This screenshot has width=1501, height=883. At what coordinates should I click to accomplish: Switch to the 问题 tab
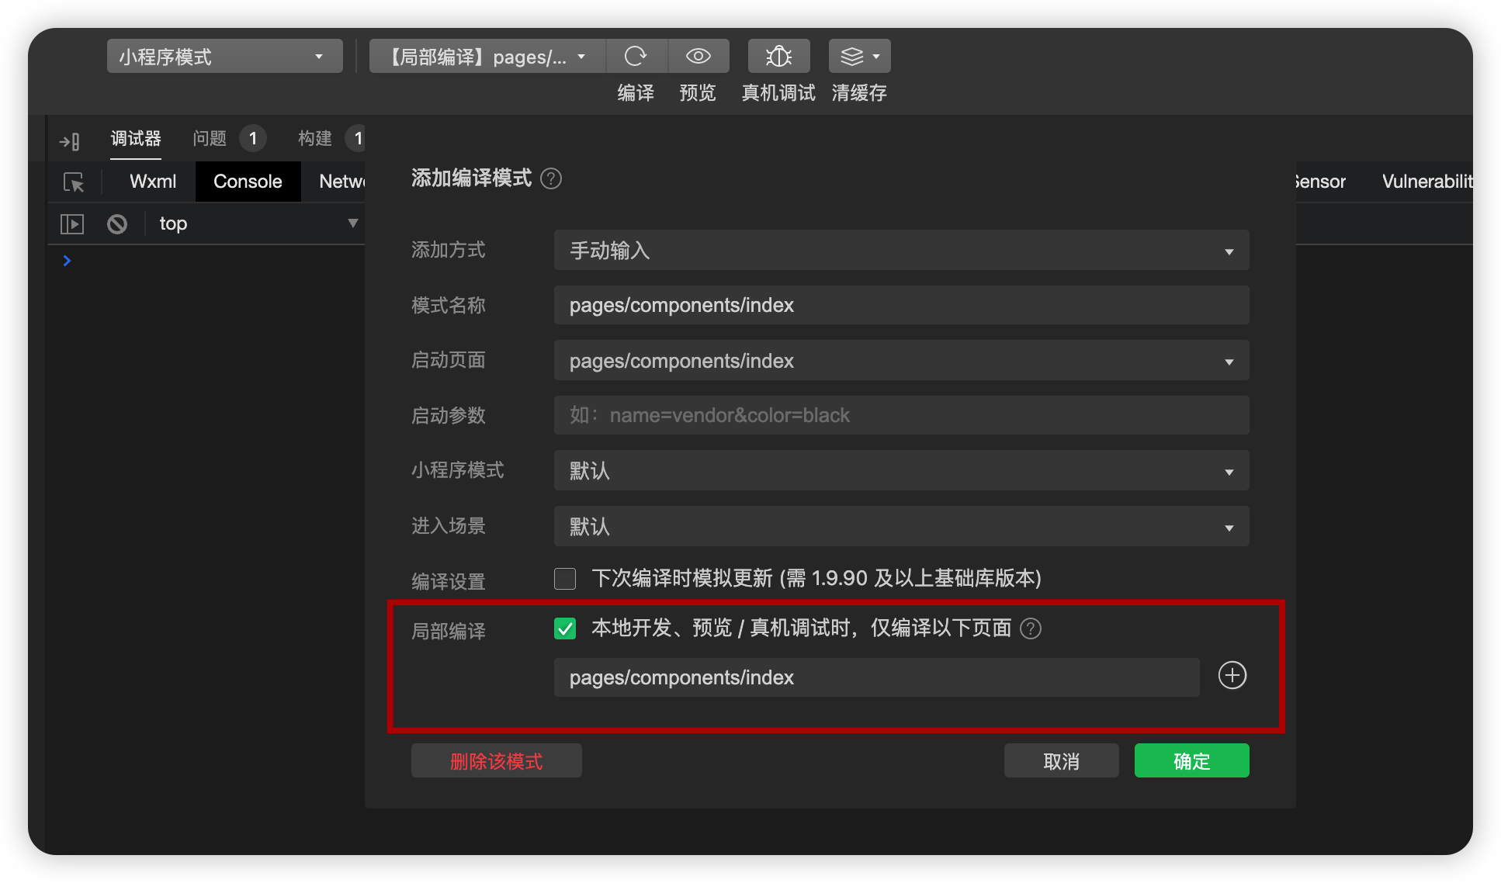[210, 139]
